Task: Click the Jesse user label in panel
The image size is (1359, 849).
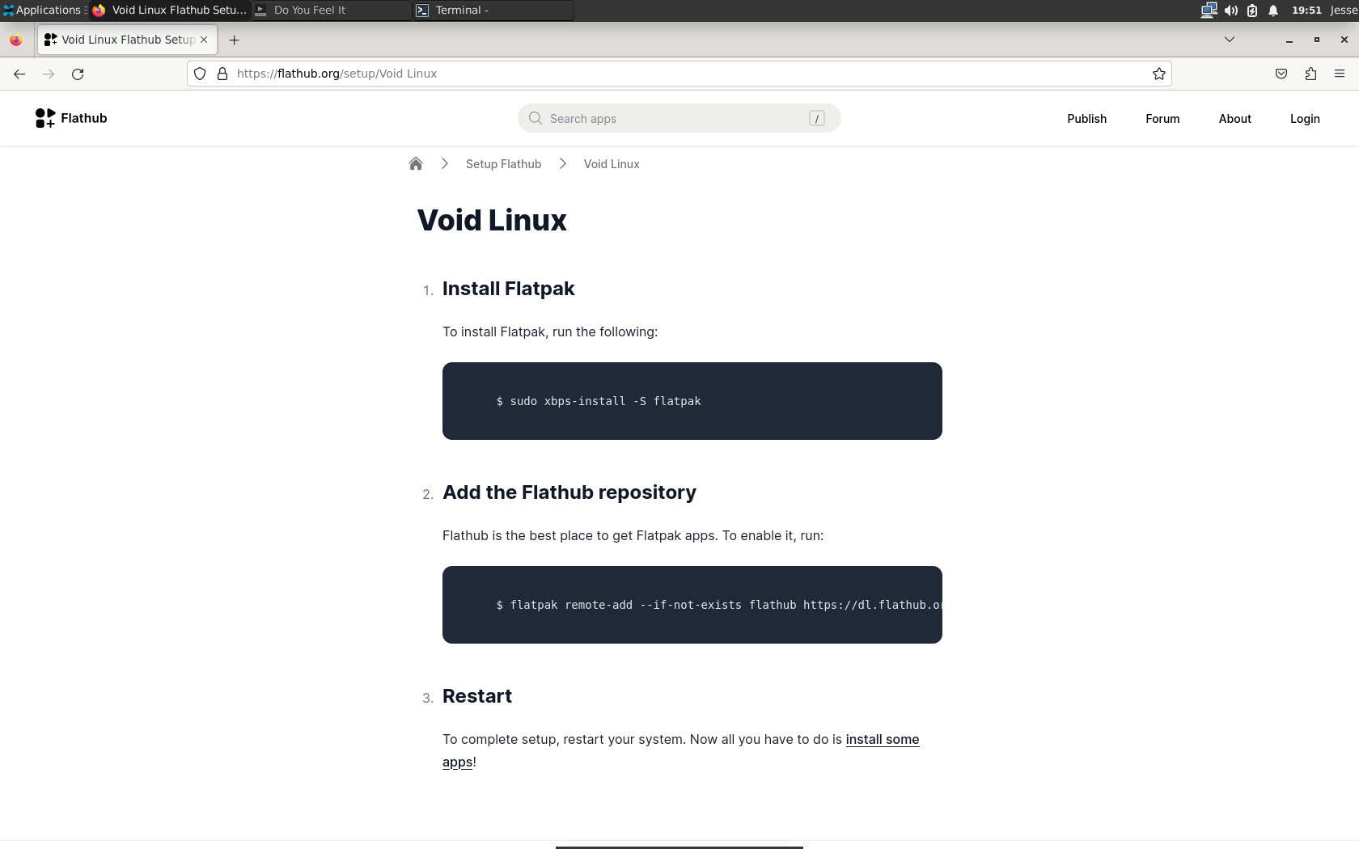Action: pyautogui.click(x=1343, y=11)
